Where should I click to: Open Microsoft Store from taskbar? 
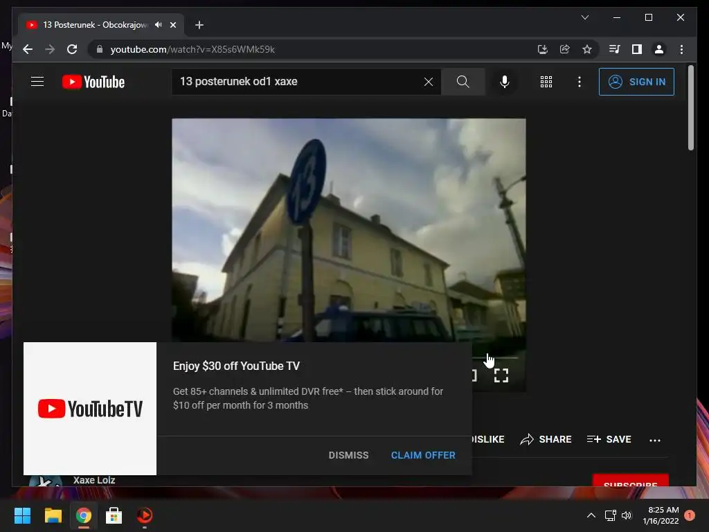point(114,515)
